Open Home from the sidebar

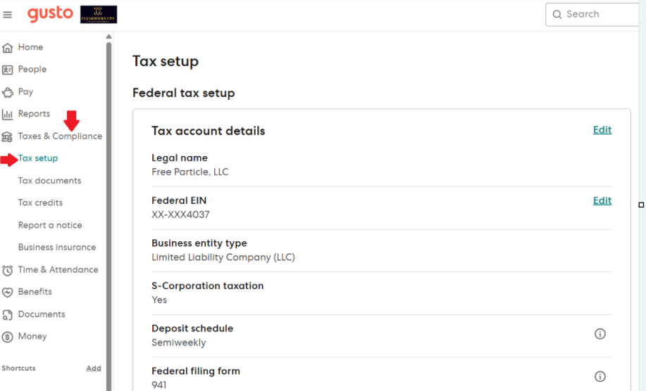[x=30, y=47]
